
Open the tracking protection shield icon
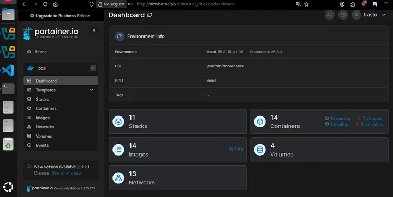click(x=92, y=4)
